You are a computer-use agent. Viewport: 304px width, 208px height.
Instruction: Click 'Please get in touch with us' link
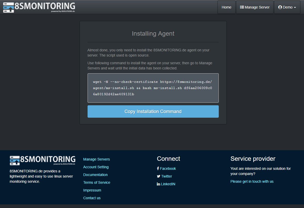(252, 181)
